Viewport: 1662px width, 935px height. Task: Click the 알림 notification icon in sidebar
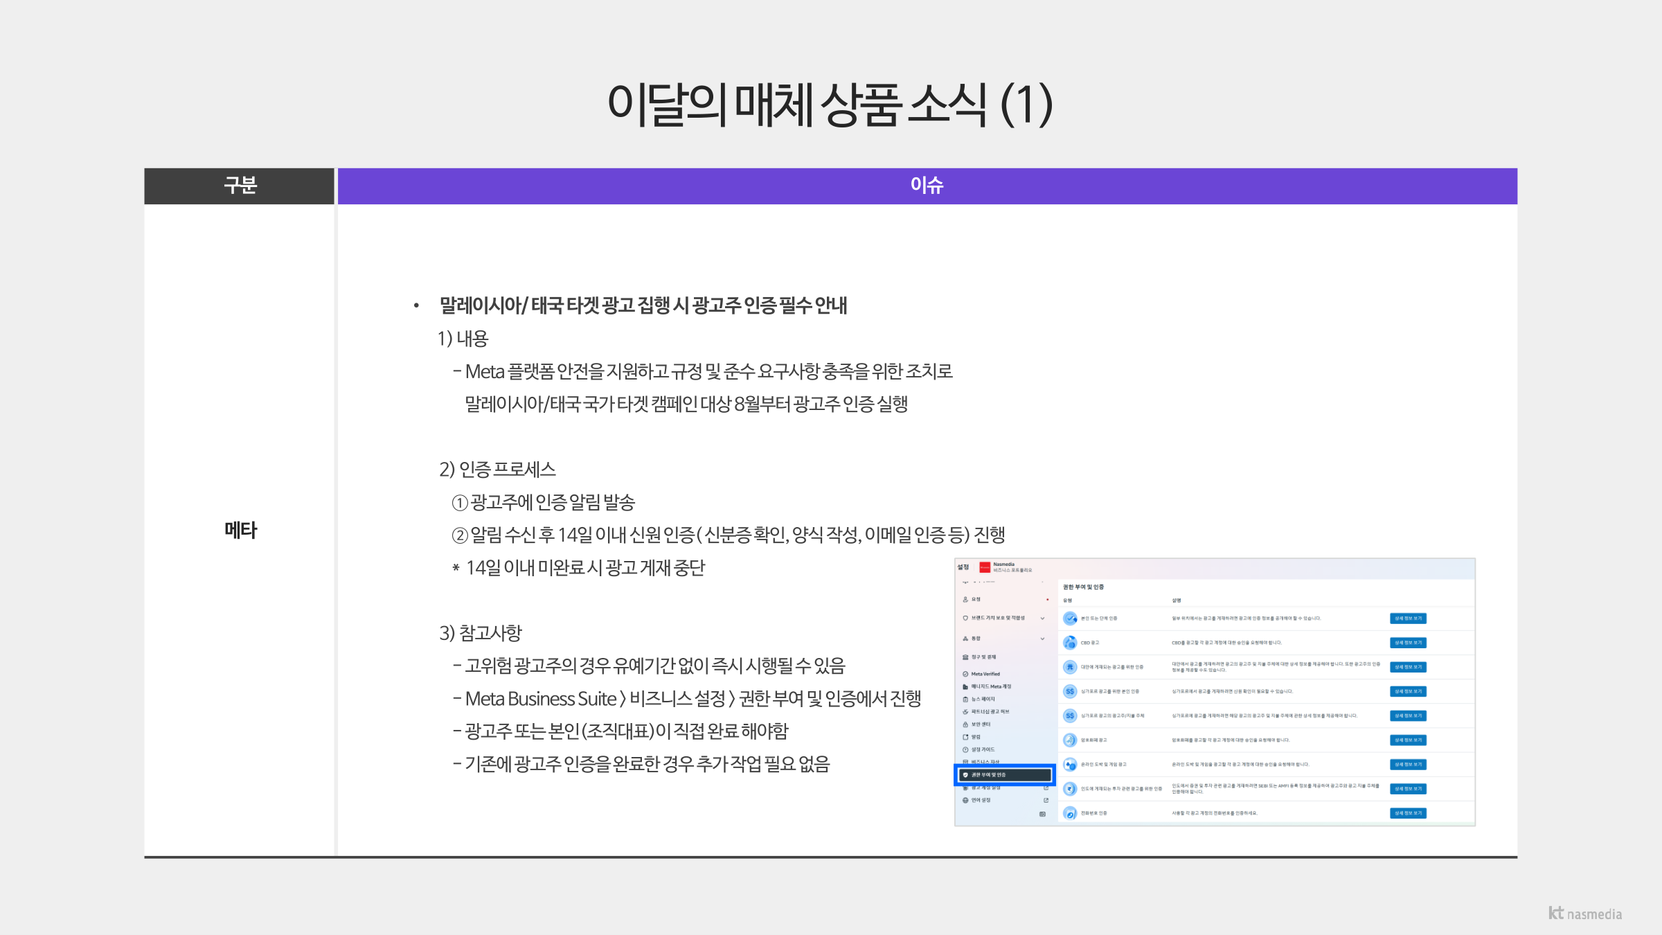(x=965, y=737)
